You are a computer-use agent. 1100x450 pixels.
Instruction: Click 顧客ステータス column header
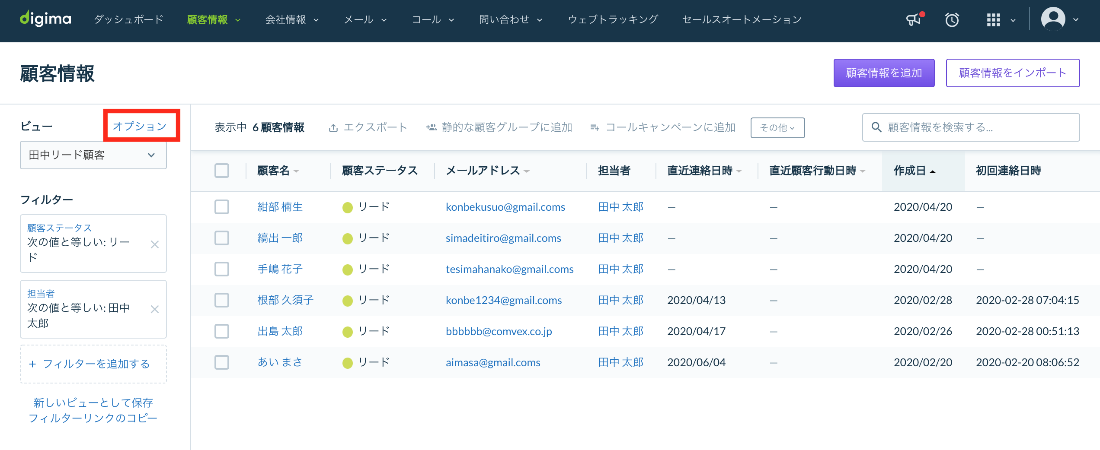380,171
